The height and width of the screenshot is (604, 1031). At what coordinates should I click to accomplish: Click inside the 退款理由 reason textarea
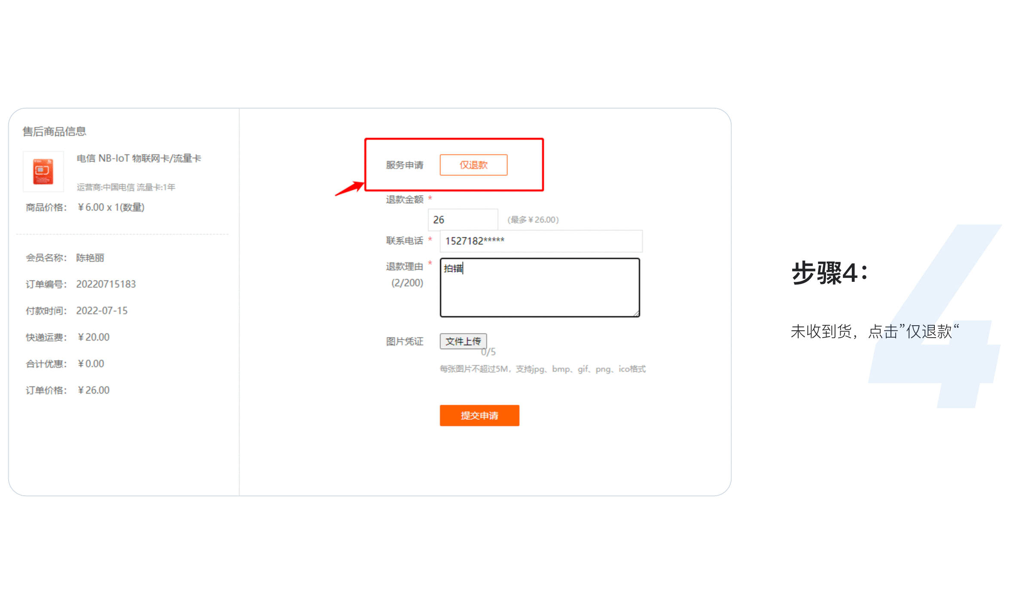[x=540, y=287]
